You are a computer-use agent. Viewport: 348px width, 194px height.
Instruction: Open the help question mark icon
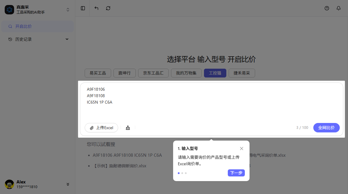pos(327,8)
